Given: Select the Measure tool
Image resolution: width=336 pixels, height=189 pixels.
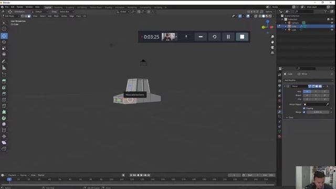Looking at the screenshot, I should (x=4, y=68).
